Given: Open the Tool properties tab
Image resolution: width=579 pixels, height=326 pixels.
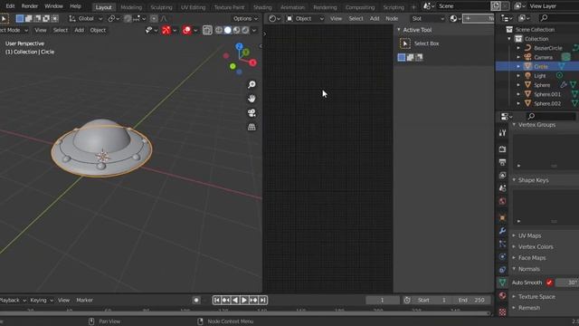Looking at the screenshot, I should [x=502, y=133].
